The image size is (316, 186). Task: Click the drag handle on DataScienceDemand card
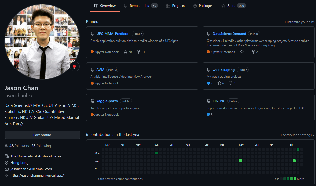point(308,34)
